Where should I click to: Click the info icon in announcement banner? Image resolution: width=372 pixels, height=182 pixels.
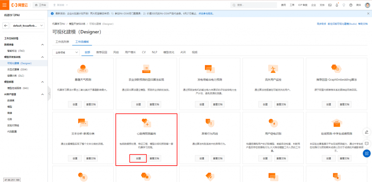click(x=52, y=13)
